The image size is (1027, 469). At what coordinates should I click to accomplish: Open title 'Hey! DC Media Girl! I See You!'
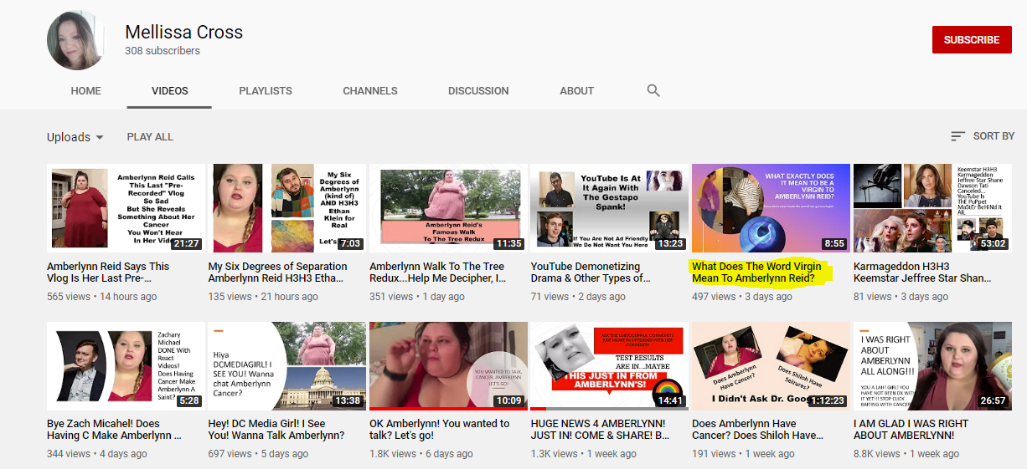pos(276,430)
